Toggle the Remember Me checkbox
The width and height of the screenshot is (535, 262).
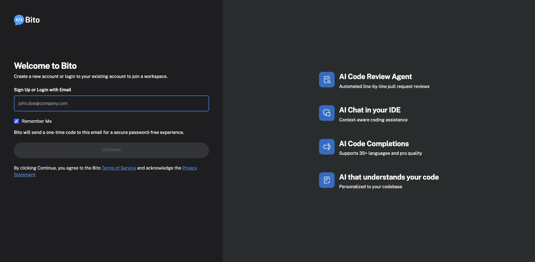coord(16,121)
